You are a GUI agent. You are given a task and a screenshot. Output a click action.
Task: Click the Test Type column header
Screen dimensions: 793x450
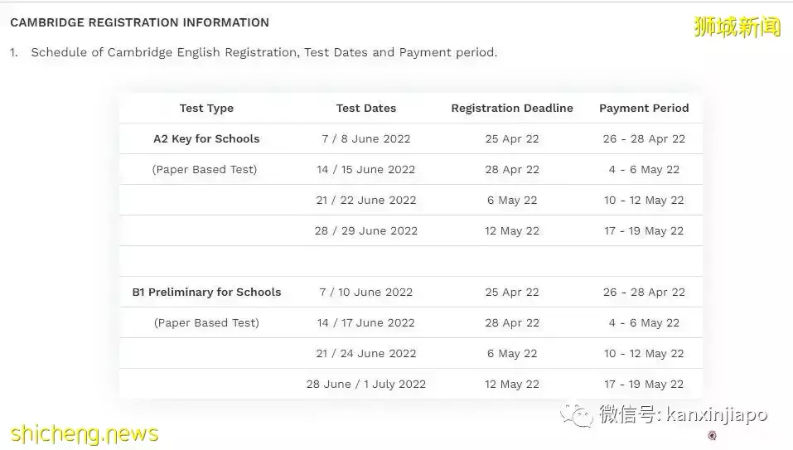[x=206, y=108]
